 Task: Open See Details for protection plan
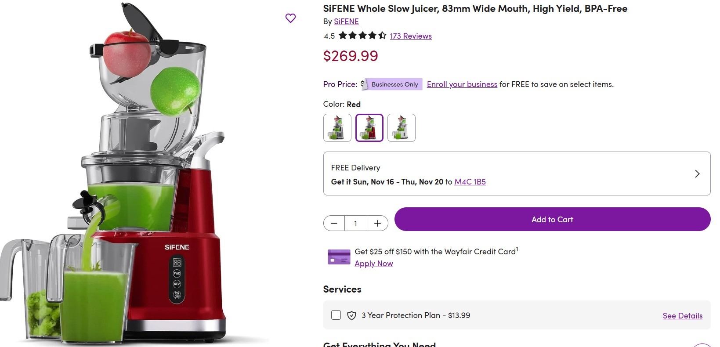[x=682, y=316]
